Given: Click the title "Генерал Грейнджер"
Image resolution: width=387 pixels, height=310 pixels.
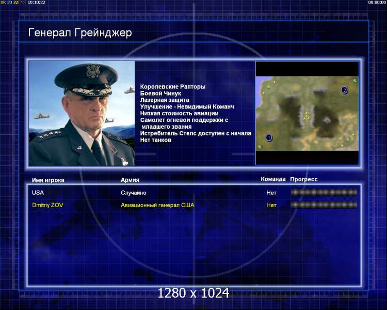Looking at the screenshot, I should point(80,33).
